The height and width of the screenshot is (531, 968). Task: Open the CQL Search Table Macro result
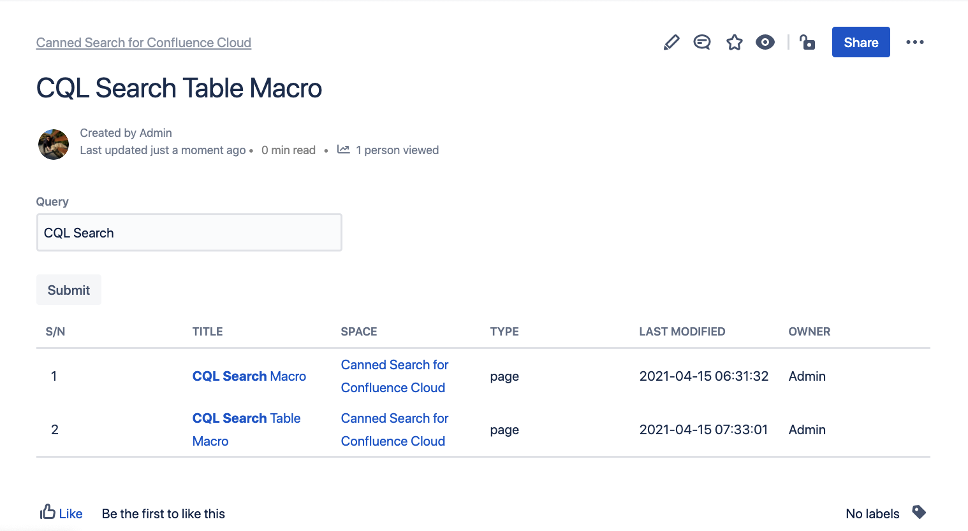[246, 418]
